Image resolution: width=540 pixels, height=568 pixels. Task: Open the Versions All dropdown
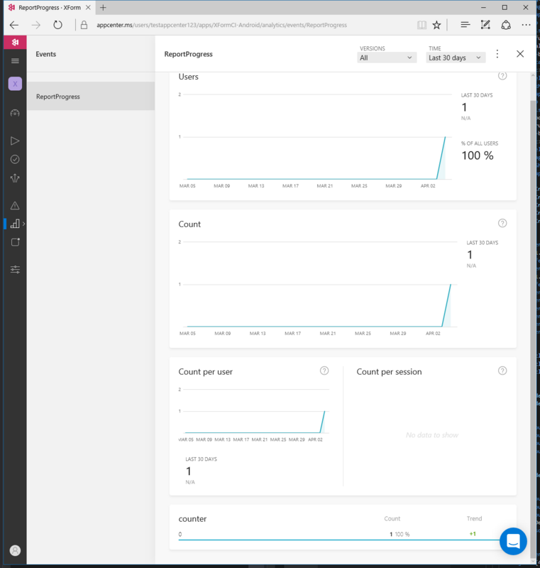[x=387, y=58]
